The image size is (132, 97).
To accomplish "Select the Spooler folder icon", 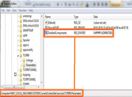I will tap(21, 40).
